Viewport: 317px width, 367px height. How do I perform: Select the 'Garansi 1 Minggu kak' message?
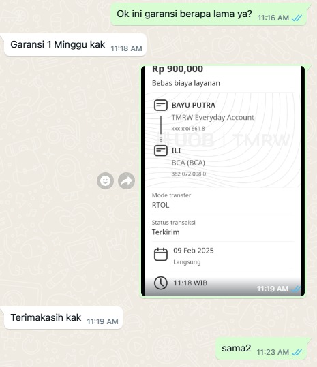tap(75, 45)
